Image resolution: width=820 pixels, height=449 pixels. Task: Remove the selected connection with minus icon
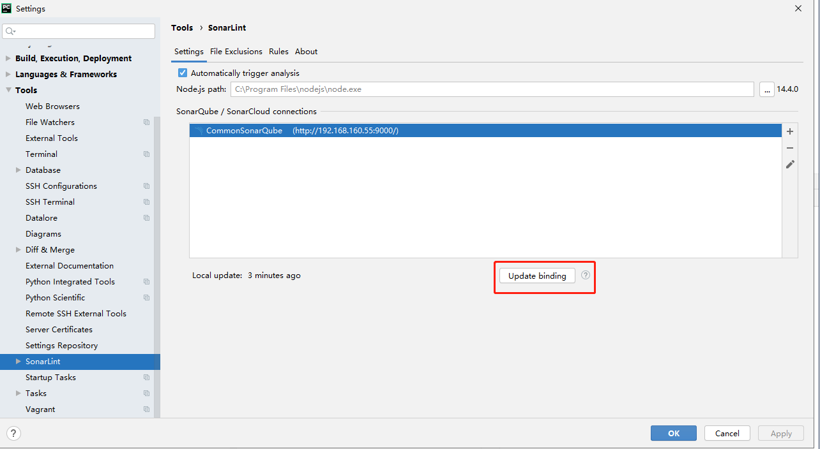point(790,148)
